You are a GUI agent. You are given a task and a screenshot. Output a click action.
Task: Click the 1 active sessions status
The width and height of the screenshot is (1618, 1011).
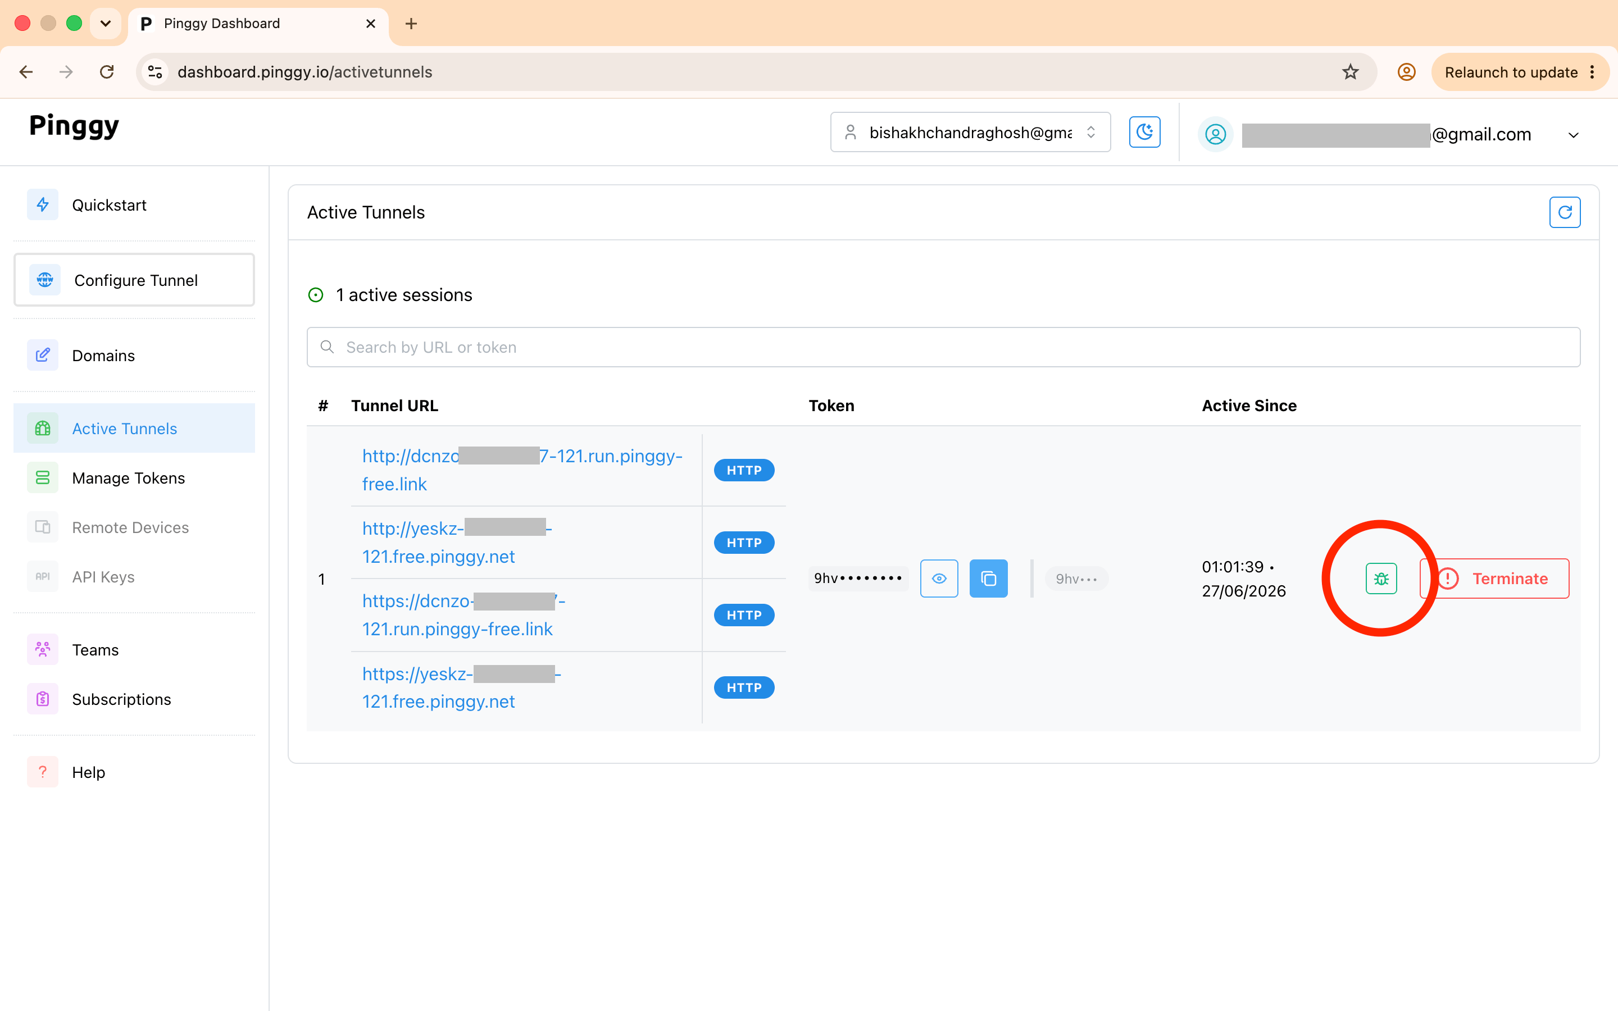[x=390, y=295]
